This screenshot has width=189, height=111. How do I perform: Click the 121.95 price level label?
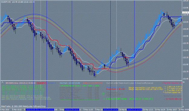point(186,65)
